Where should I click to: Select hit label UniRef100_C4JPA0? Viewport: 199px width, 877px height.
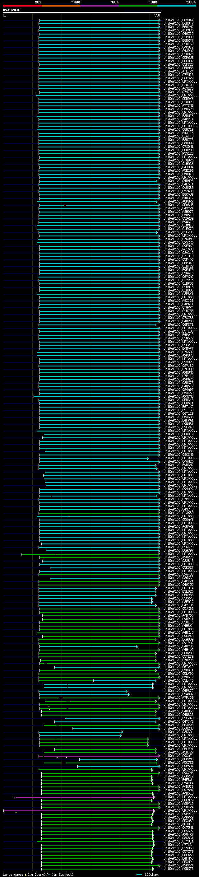click(x=178, y=51)
